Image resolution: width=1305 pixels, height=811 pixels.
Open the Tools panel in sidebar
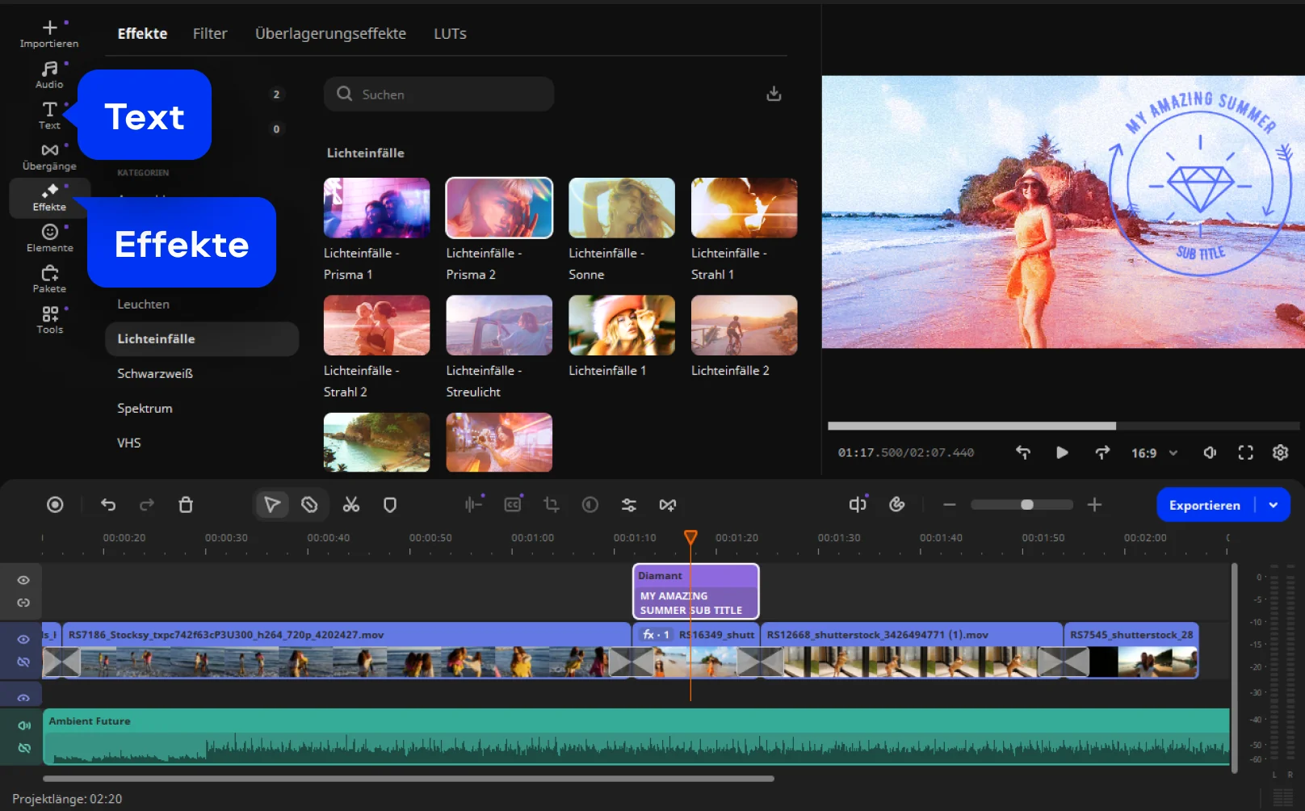[x=49, y=319]
